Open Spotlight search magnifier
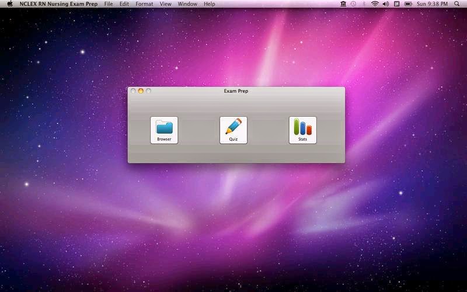Viewport: 467px width, 292px height. pos(456,4)
